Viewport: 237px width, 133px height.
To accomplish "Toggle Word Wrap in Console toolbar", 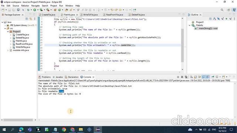I will coord(200,77).
